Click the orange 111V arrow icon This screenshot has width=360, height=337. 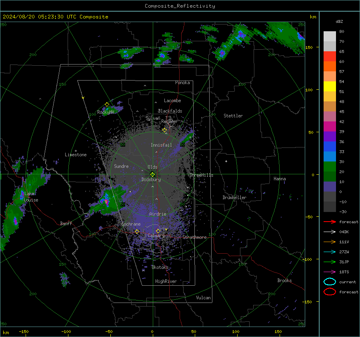[330, 242]
